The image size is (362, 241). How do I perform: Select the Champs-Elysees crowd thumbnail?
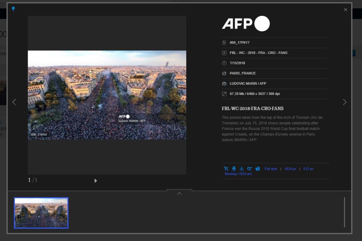point(41,213)
